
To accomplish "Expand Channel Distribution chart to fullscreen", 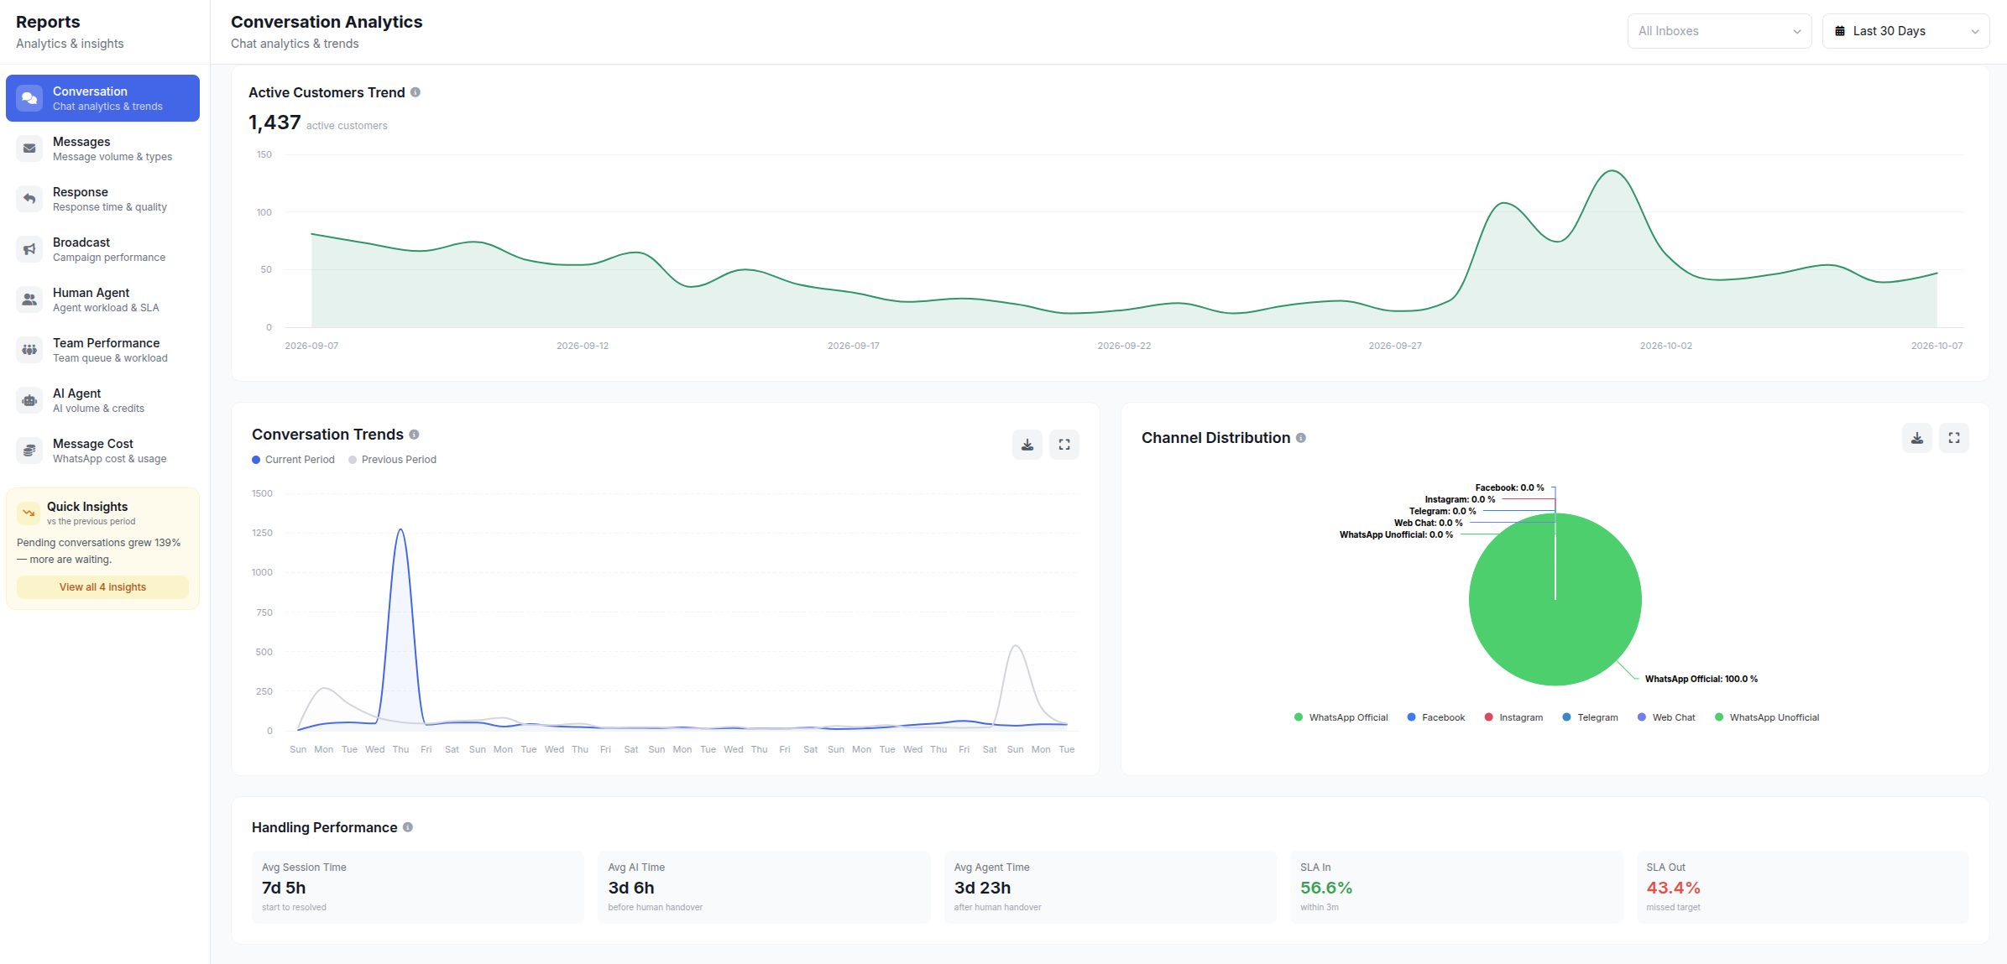I will tap(1954, 438).
